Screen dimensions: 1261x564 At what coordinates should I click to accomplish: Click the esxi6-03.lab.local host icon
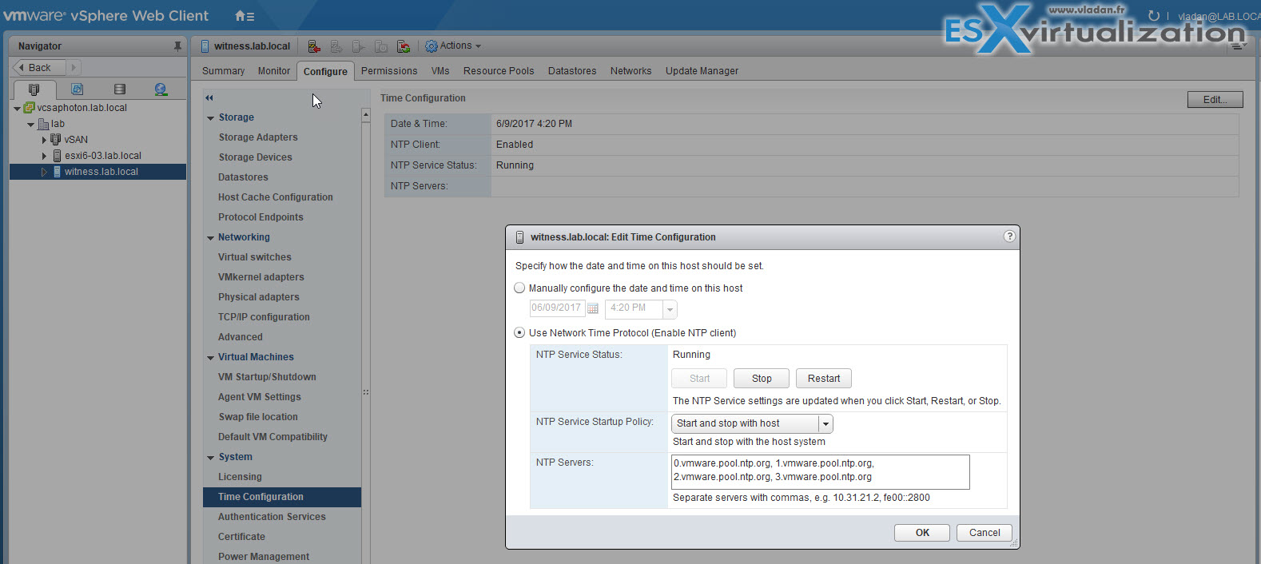pos(57,156)
